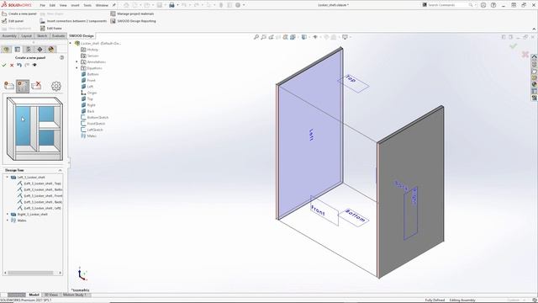Click the Search Commands input field
Viewport: 538px width, 303px height.
[x=447, y=5]
